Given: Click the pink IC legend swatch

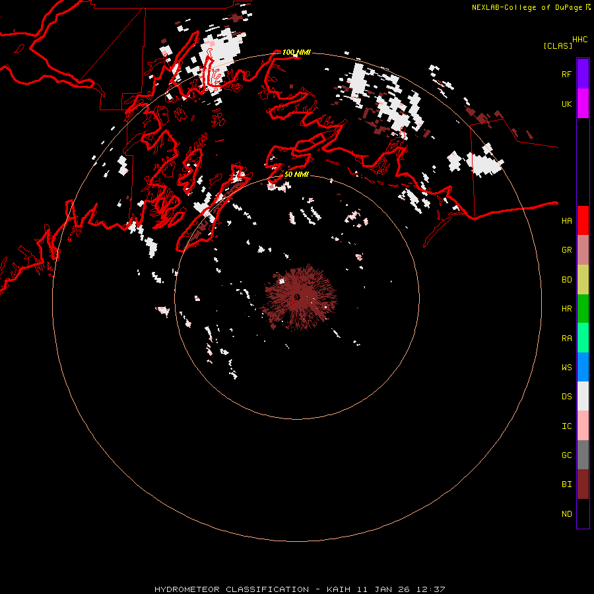Looking at the screenshot, I should click(x=583, y=426).
